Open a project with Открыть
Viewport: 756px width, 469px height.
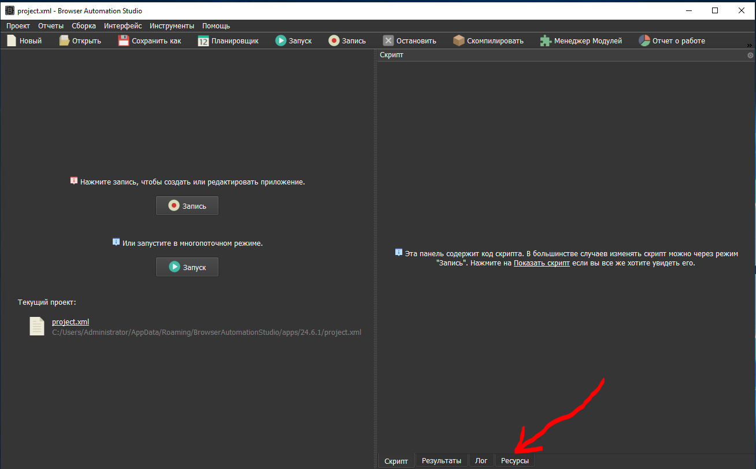80,40
